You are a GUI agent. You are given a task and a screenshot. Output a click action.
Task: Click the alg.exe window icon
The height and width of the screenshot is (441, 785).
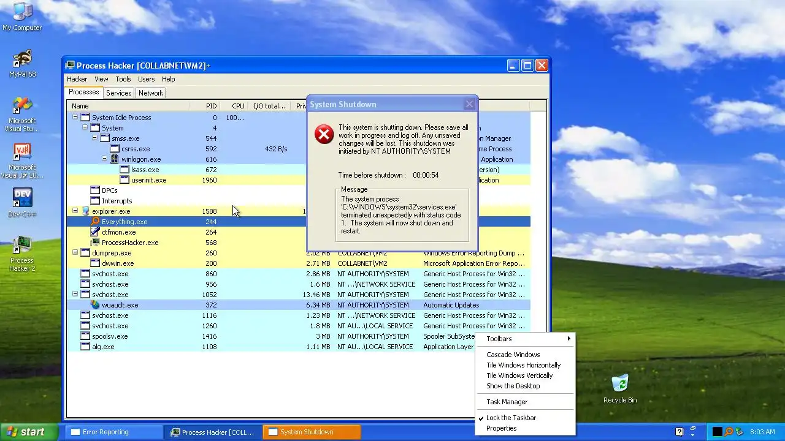coord(85,347)
